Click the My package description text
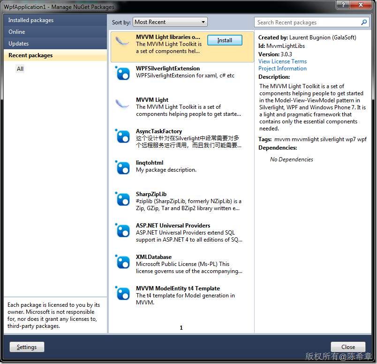377x364 pixels. click(166, 170)
